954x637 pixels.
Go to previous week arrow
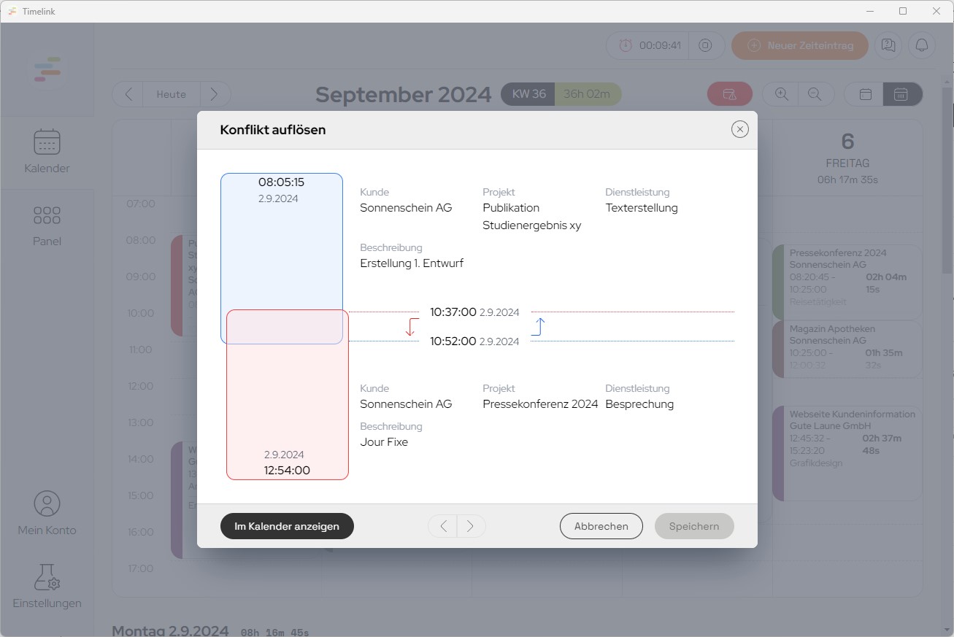click(128, 94)
